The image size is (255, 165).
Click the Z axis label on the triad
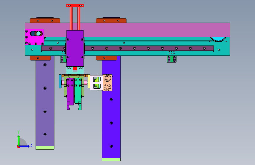(x=31, y=144)
